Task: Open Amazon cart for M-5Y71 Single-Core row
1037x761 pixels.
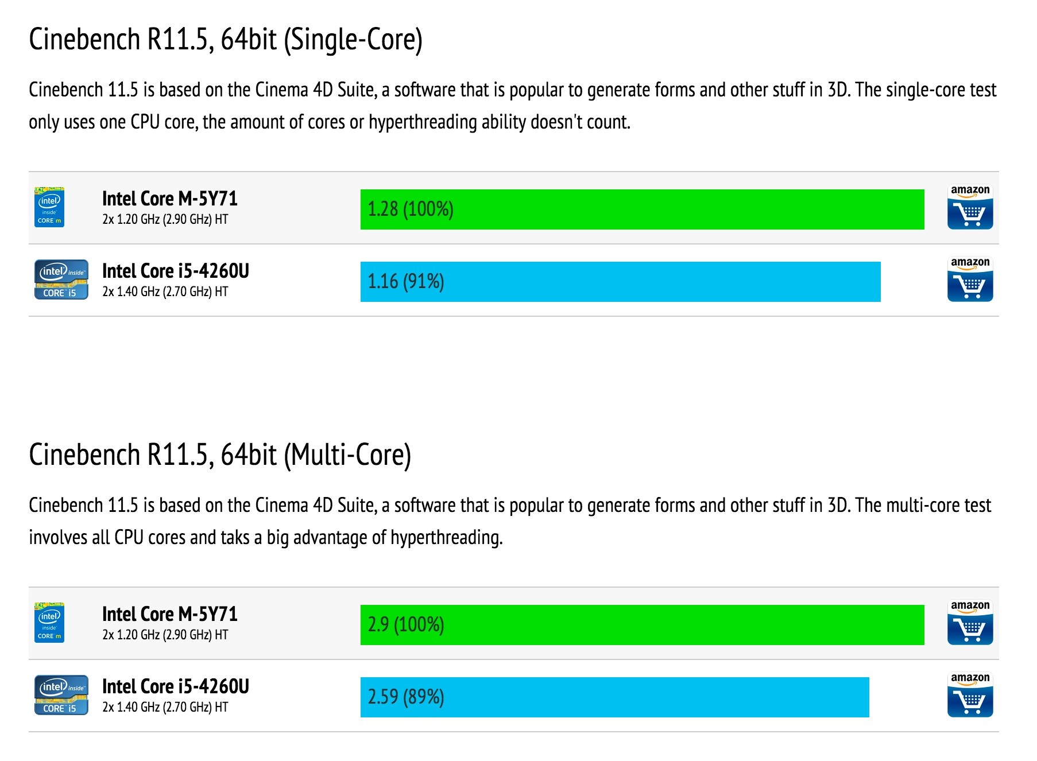Action: [x=970, y=207]
